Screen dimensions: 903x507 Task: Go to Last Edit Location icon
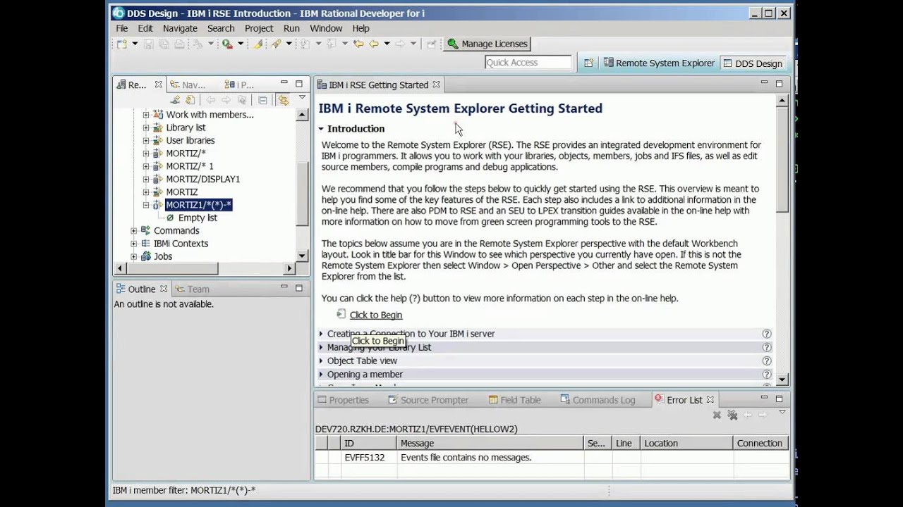click(358, 44)
